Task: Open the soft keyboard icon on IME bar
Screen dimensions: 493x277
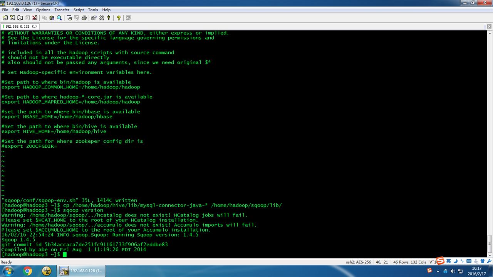Action: [x=468, y=261]
